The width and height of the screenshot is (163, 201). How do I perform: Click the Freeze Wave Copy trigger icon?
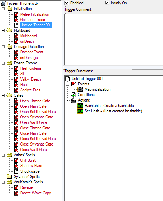coord(16,193)
